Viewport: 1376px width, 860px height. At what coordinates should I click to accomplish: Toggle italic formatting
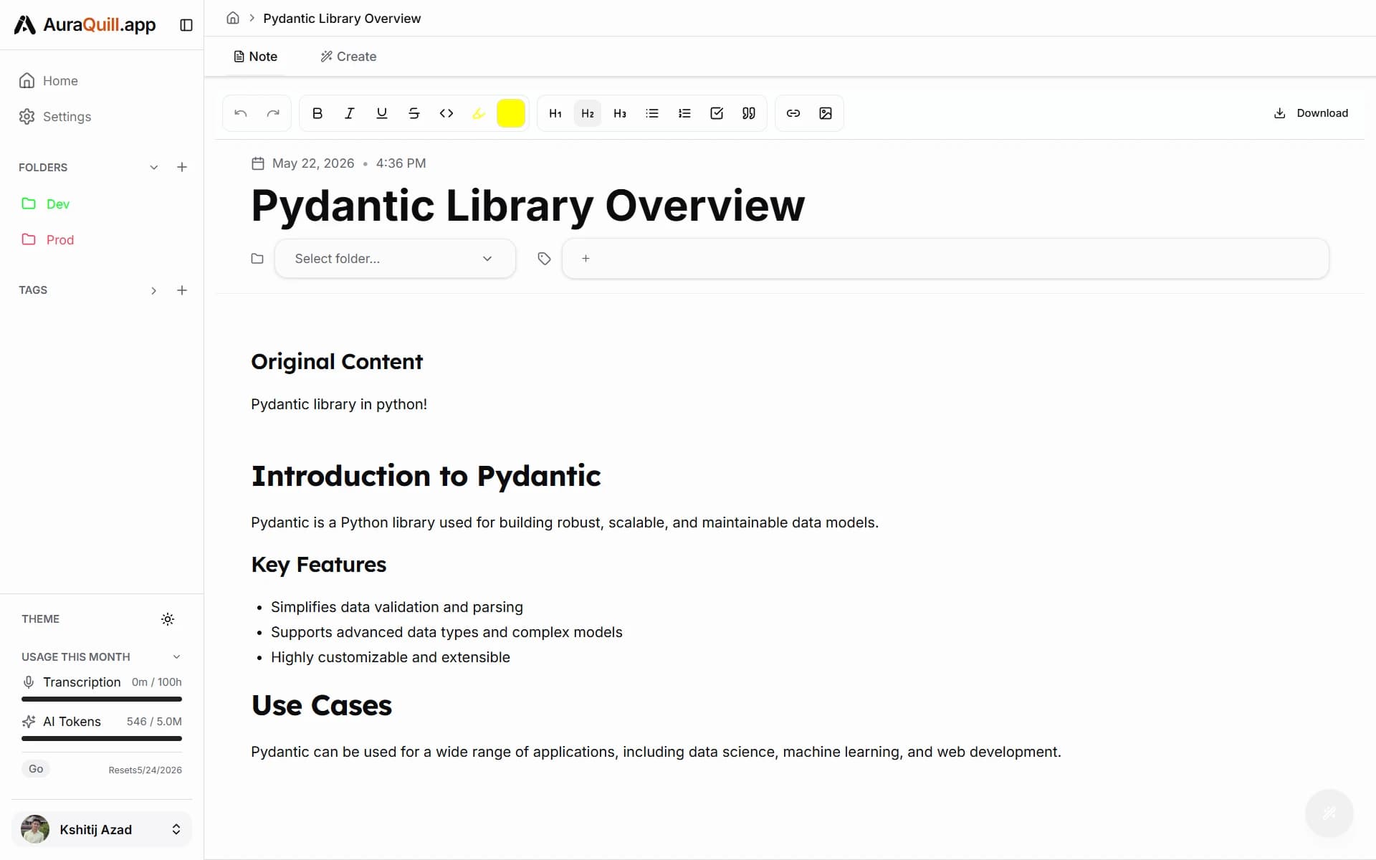tap(350, 113)
